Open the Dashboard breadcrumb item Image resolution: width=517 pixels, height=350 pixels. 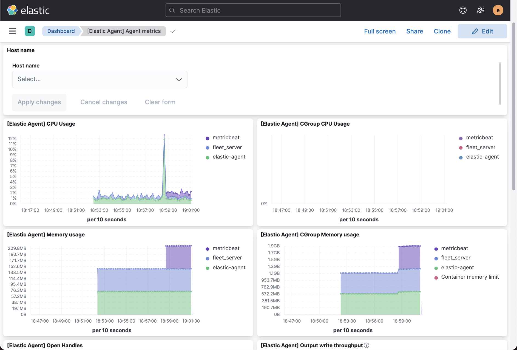(61, 31)
